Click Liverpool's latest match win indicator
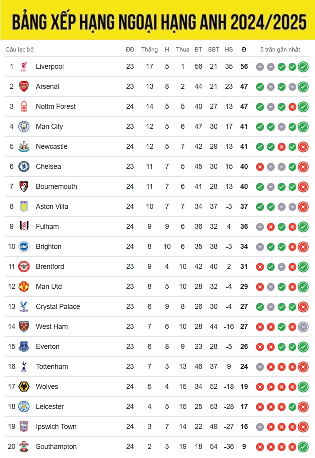315x458 pixels. coord(303,67)
